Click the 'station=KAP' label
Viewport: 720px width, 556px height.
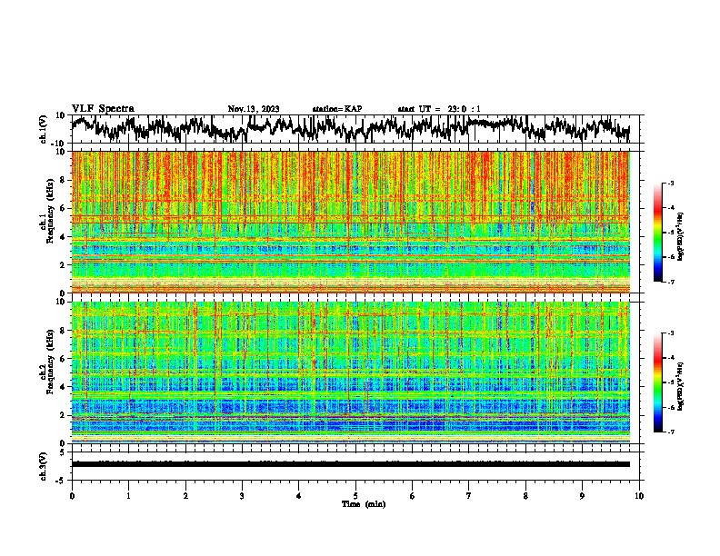click(x=337, y=109)
